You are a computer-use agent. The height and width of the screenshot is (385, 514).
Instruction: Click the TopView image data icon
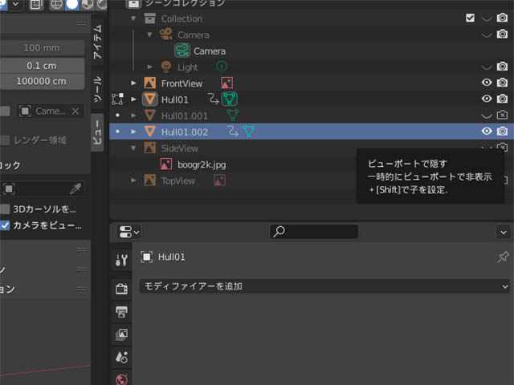click(219, 180)
